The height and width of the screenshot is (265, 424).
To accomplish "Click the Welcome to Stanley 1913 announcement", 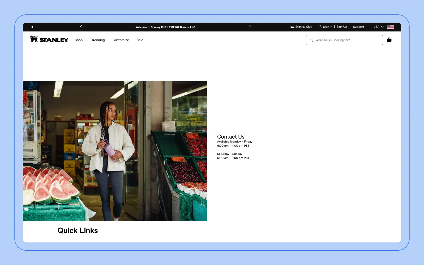I will 165,27.
